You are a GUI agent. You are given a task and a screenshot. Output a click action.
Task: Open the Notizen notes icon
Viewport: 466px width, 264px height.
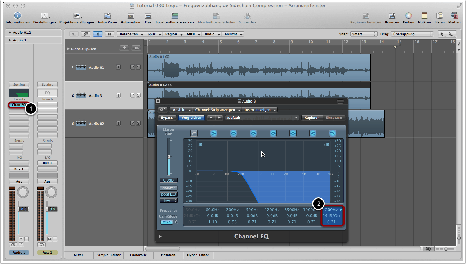424,16
